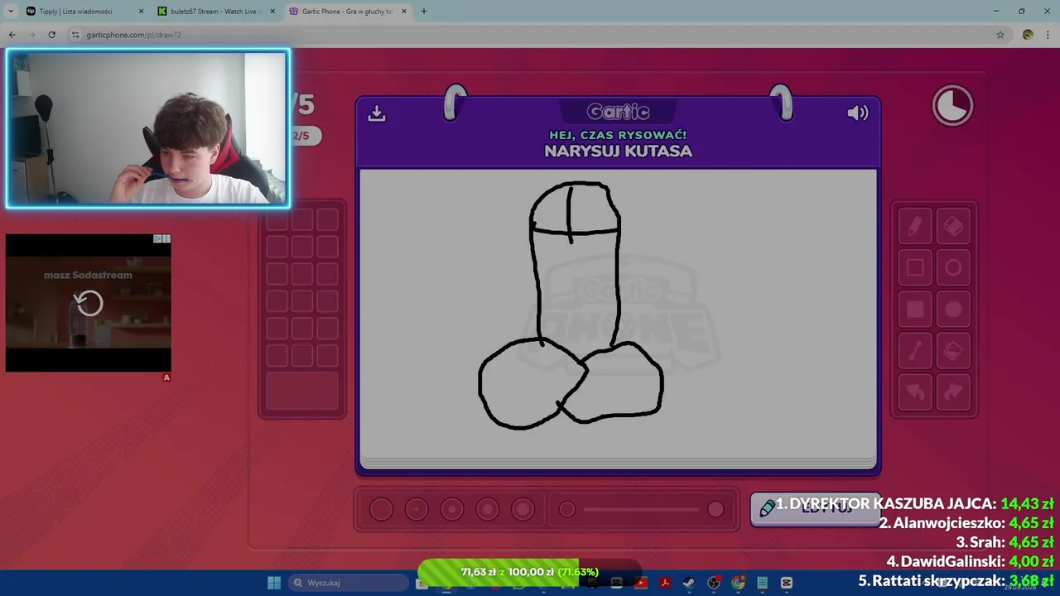Open a new browser tab
1060x596 pixels.
tap(423, 12)
